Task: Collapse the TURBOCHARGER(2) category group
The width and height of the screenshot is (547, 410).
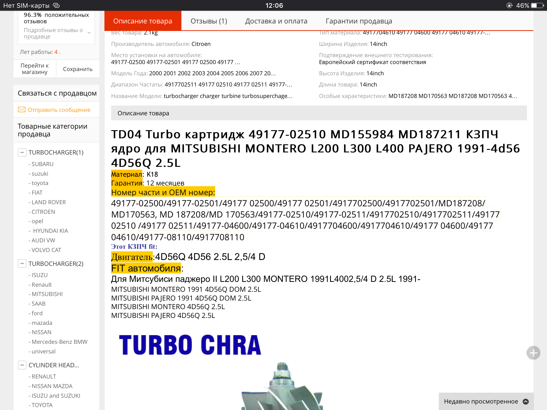Action: point(22,264)
